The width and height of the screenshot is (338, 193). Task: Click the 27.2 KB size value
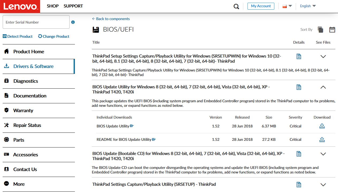click(x=269, y=139)
